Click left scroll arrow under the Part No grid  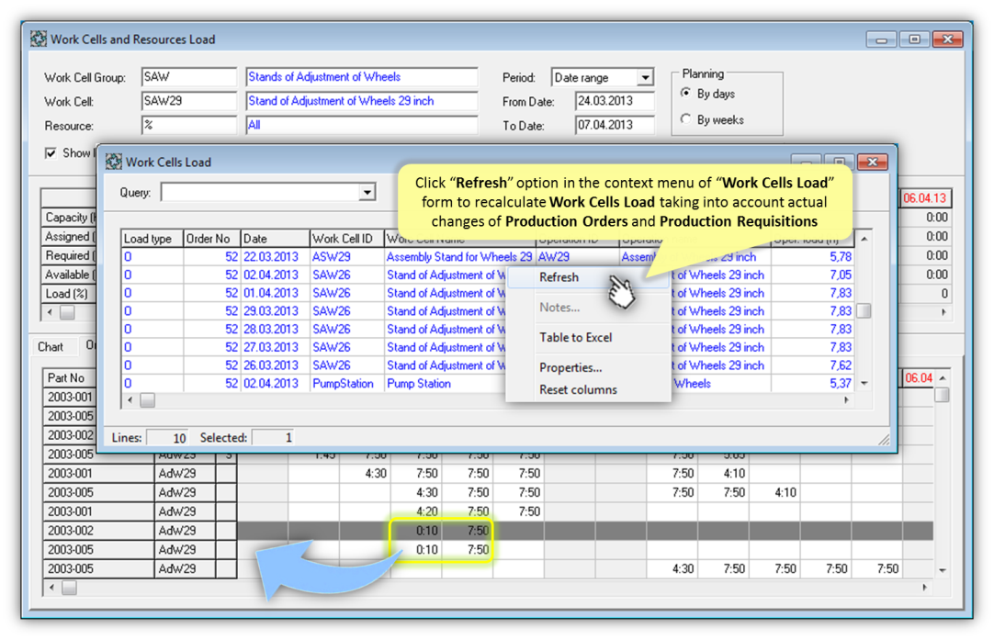click(51, 588)
